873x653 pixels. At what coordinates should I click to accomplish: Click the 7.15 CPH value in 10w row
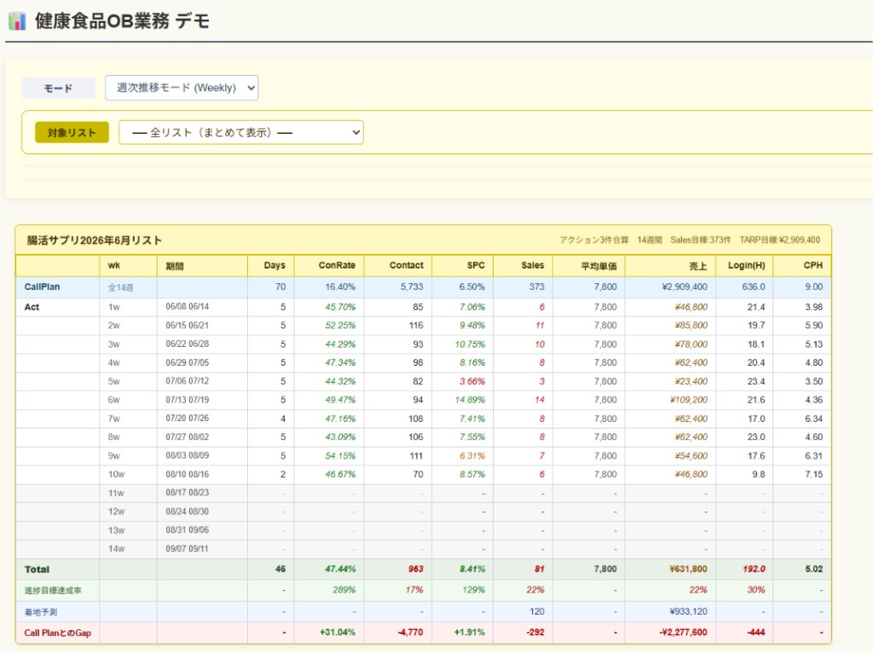pyautogui.click(x=813, y=474)
